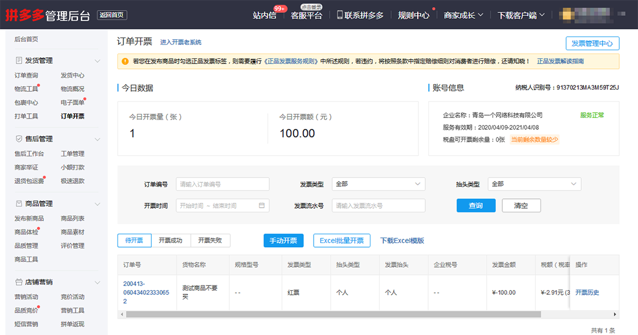
Task: Click 服务正常 status text
Action: pos(592,116)
